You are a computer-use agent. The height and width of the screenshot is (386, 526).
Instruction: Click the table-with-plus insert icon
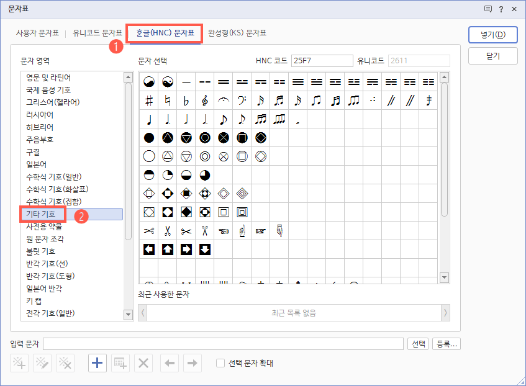click(120, 363)
